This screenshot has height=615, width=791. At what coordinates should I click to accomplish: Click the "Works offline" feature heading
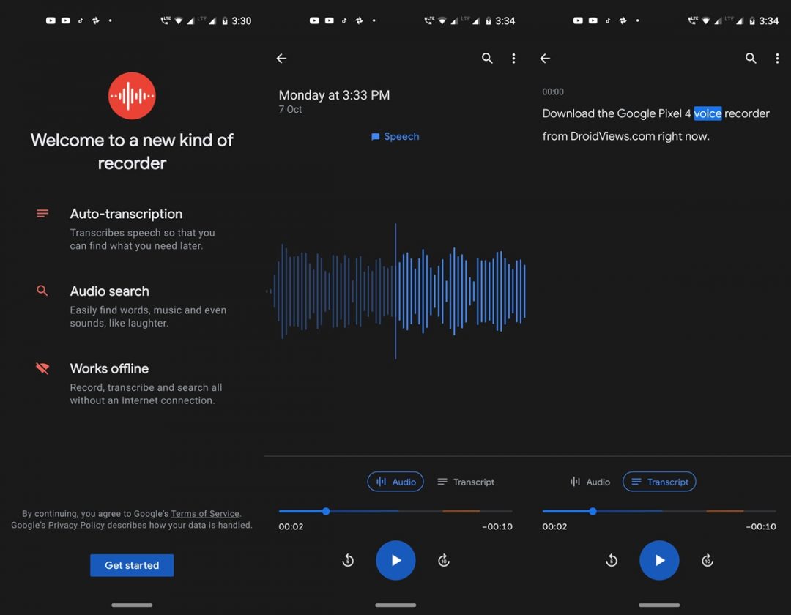coord(109,368)
